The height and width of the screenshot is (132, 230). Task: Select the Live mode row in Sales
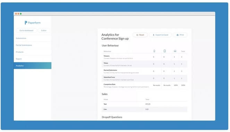[144, 109]
